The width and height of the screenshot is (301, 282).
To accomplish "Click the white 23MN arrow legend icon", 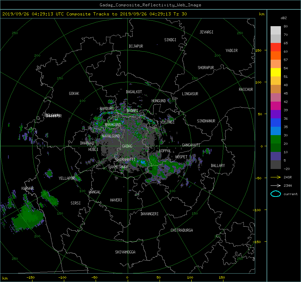I will tap(276, 185).
